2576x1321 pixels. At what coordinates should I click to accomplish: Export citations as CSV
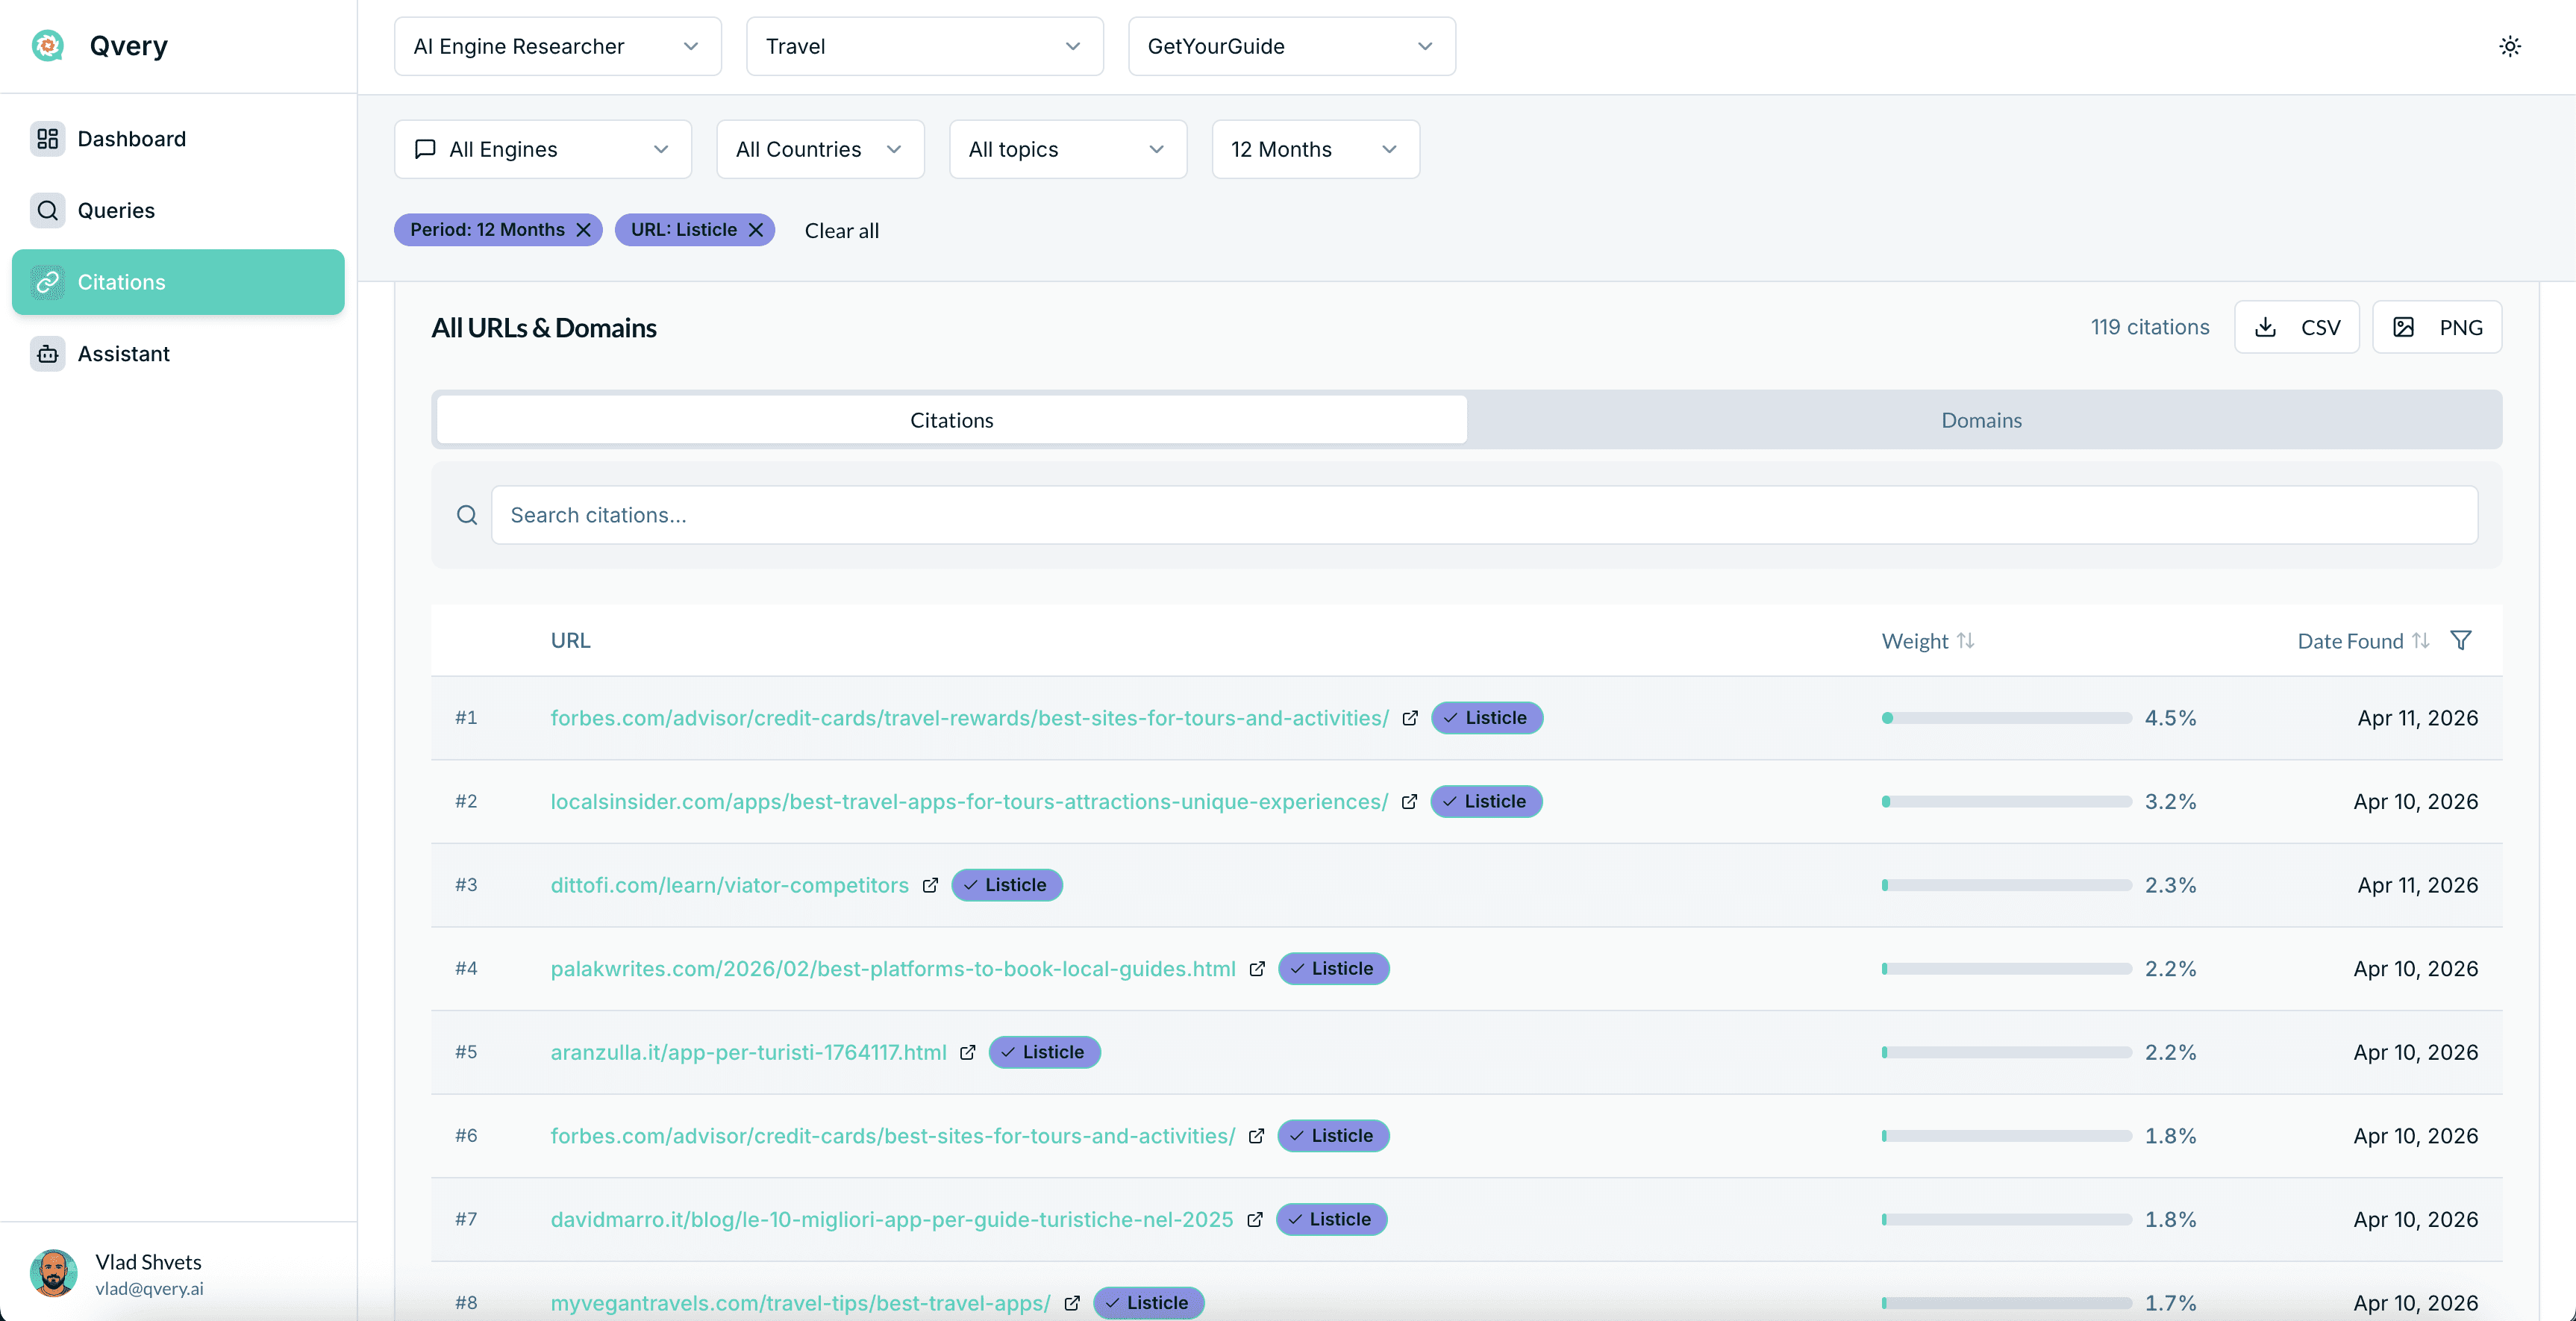pos(2297,327)
